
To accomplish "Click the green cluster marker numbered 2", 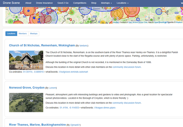I will (11, 21).
